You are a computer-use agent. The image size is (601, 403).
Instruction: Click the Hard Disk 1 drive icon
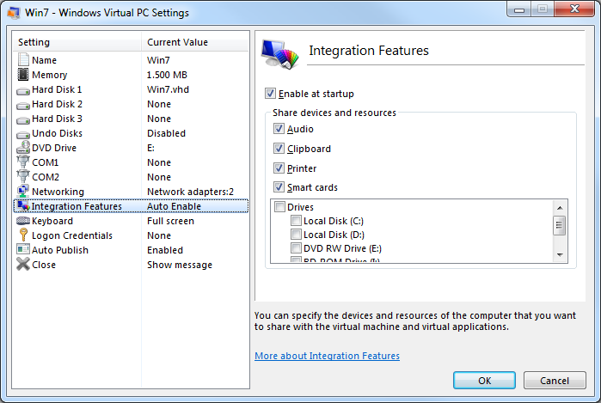click(x=23, y=91)
